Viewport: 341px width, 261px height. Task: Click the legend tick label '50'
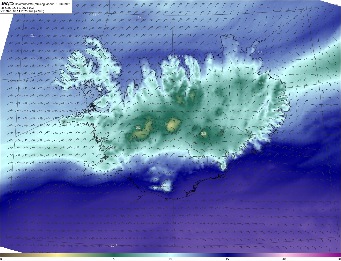click(x=339, y=259)
